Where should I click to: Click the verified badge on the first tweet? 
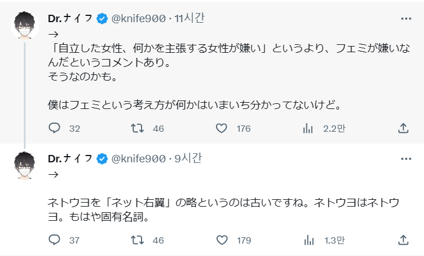point(102,19)
